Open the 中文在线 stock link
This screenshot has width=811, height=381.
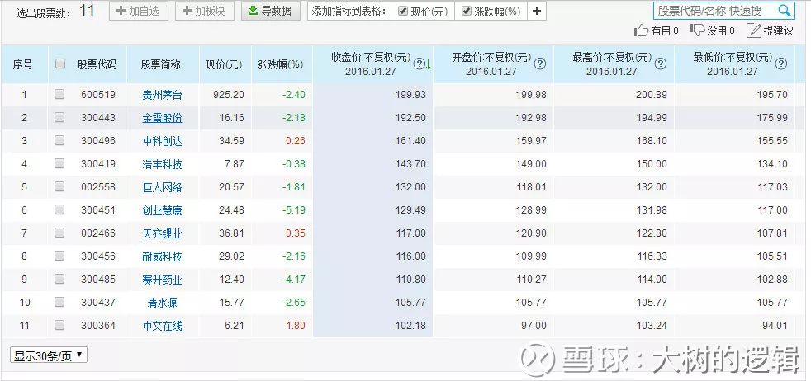[x=163, y=326]
